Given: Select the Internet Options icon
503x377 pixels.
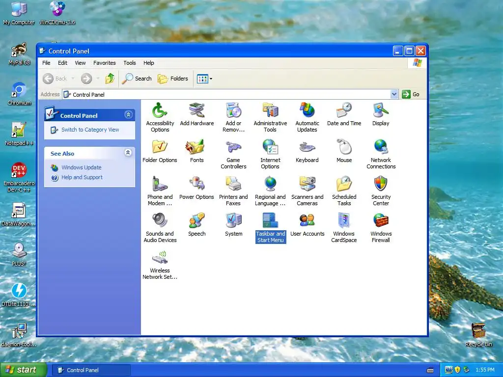Looking at the screenshot, I should 270,154.
